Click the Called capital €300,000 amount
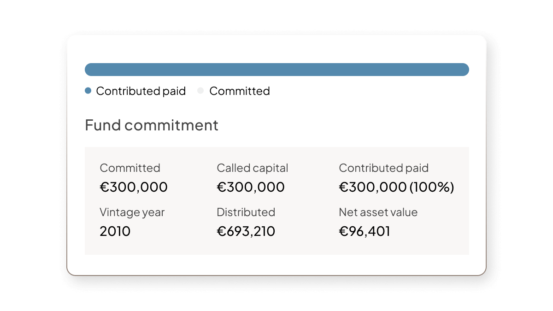 (251, 187)
